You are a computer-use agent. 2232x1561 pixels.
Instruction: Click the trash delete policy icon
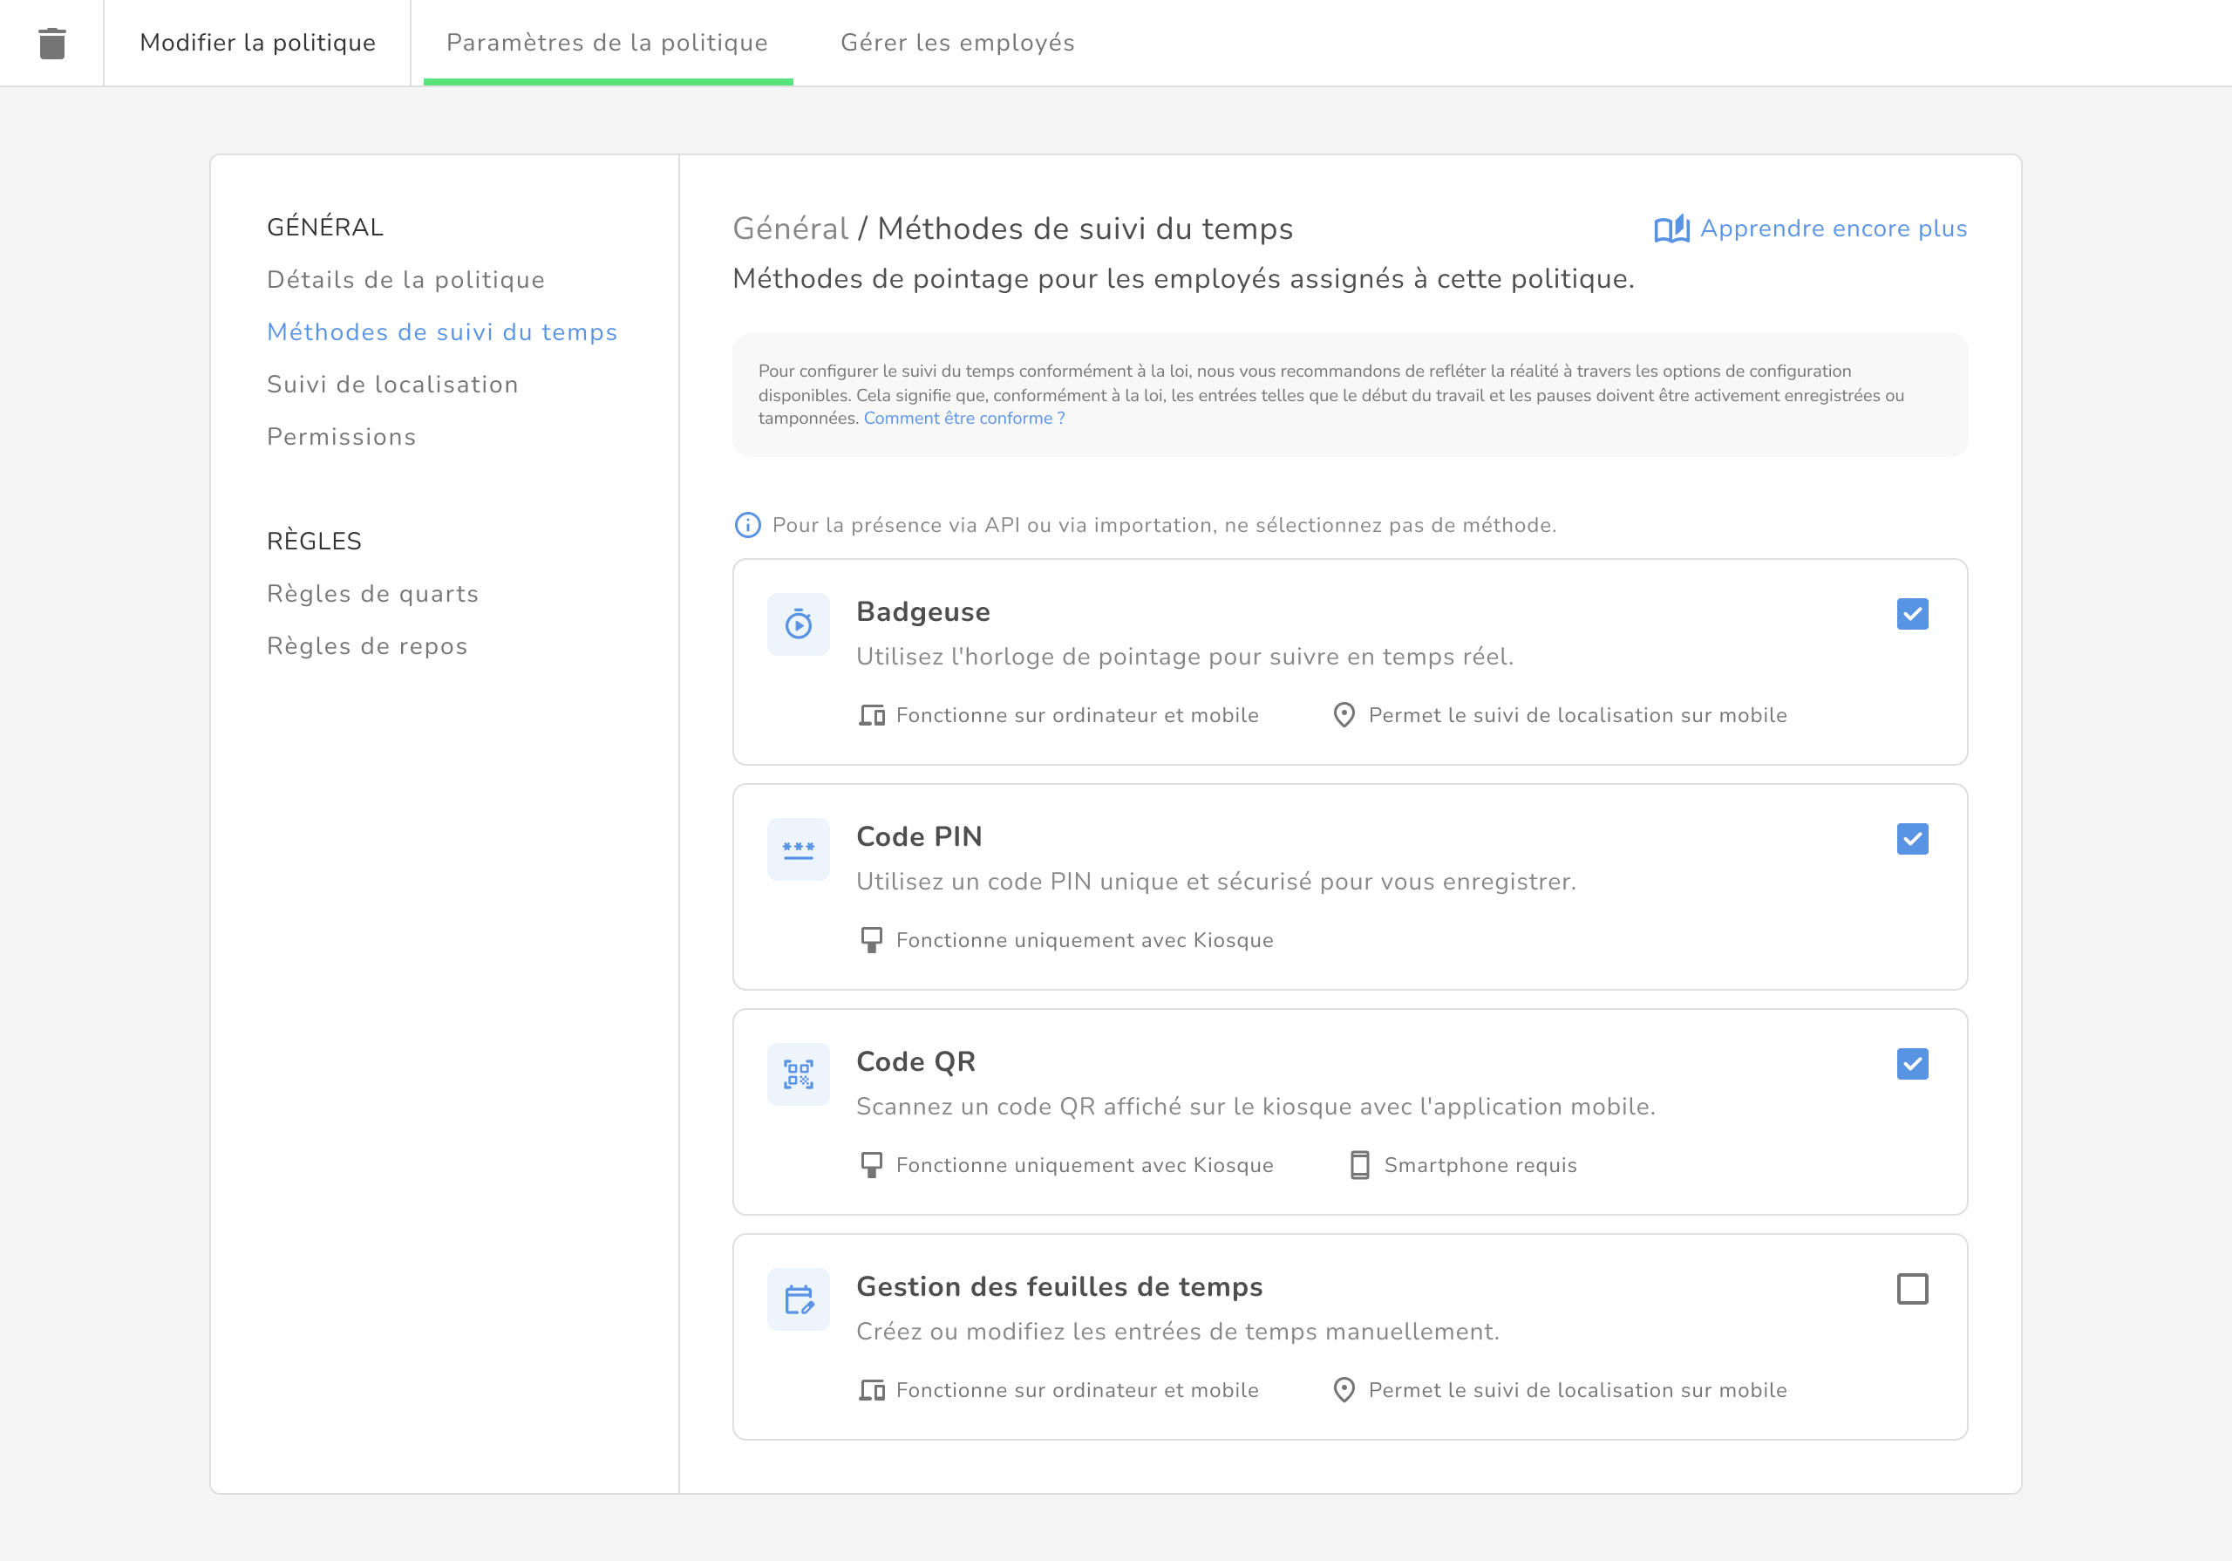51,43
